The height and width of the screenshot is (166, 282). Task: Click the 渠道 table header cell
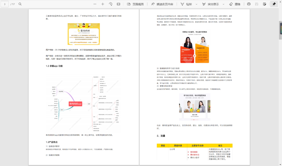tap(163, 145)
